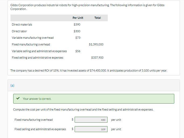Click the 'Your answer is correct' banner
This screenshot has height=138, width=184.
tap(93, 99)
